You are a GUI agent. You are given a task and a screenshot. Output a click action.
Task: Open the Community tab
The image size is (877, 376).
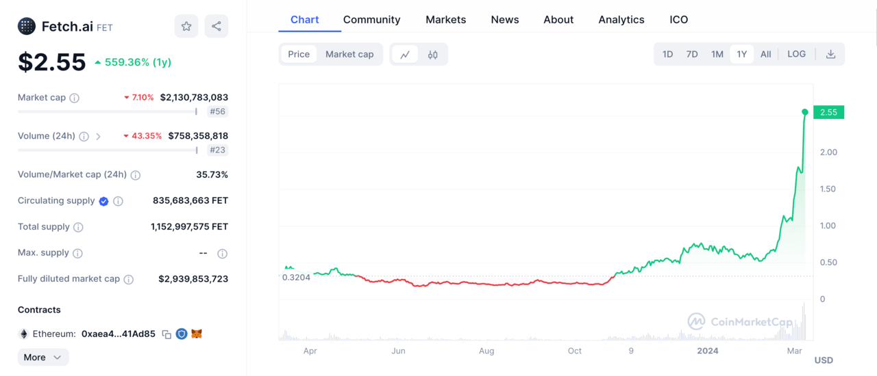coord(371,20)
